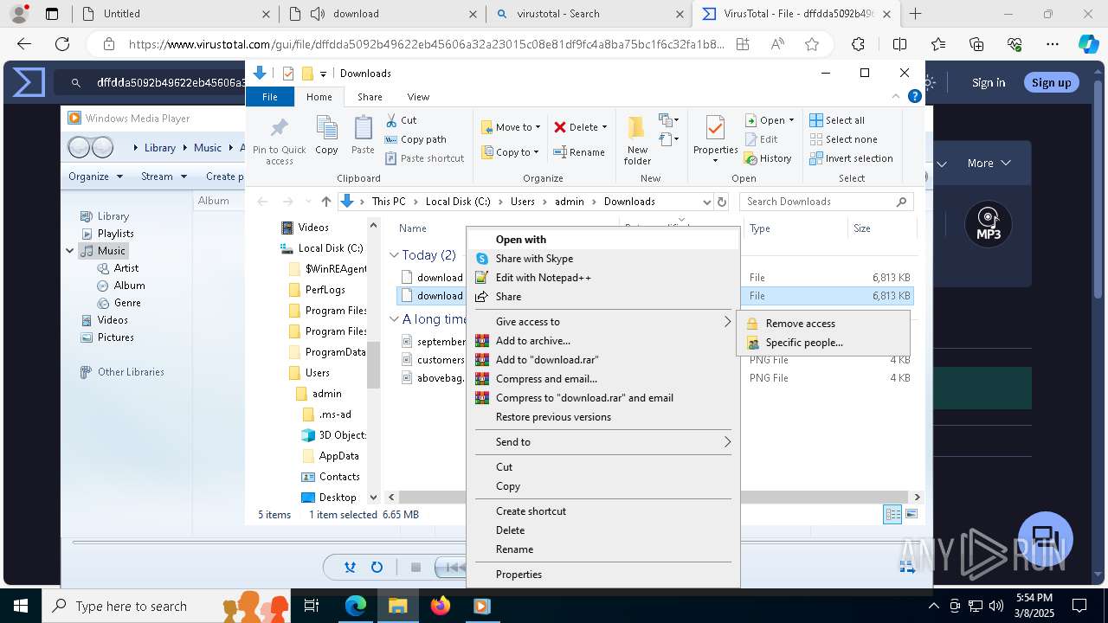
Task: Toggle shuffle in Media Player
Action: click(350, 568)
